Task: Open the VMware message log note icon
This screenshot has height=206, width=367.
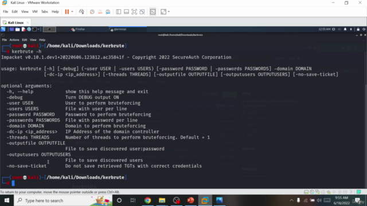Action: point(358,192)
